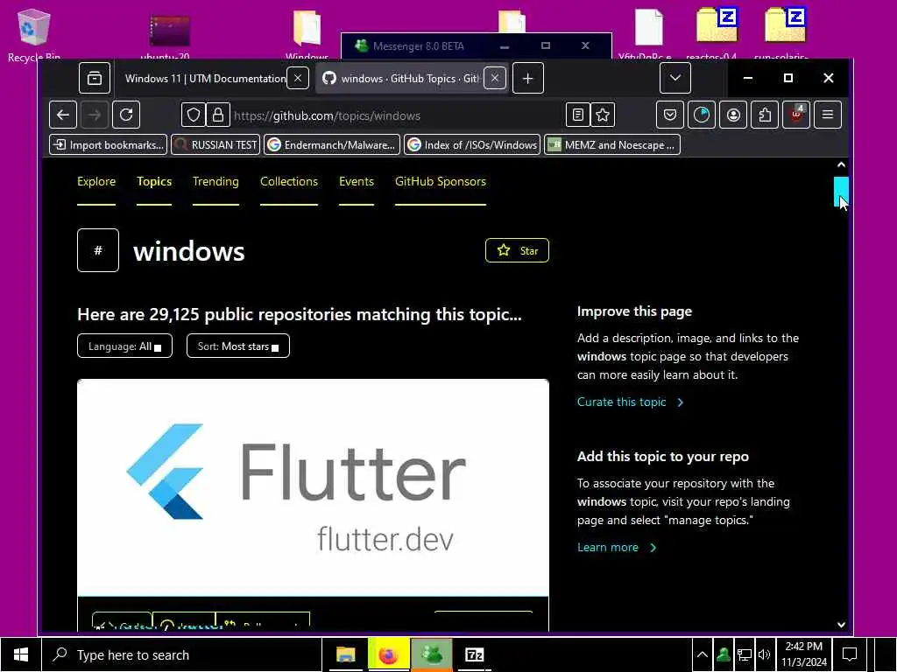The width and height of the screenshot is (897, 672).
Task: Select reactos-0.4 archive desktop icon
Action: click(717, 33)
